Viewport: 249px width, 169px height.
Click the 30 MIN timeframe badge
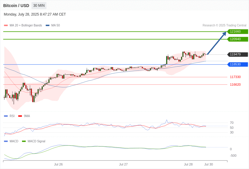click(39, 6)
